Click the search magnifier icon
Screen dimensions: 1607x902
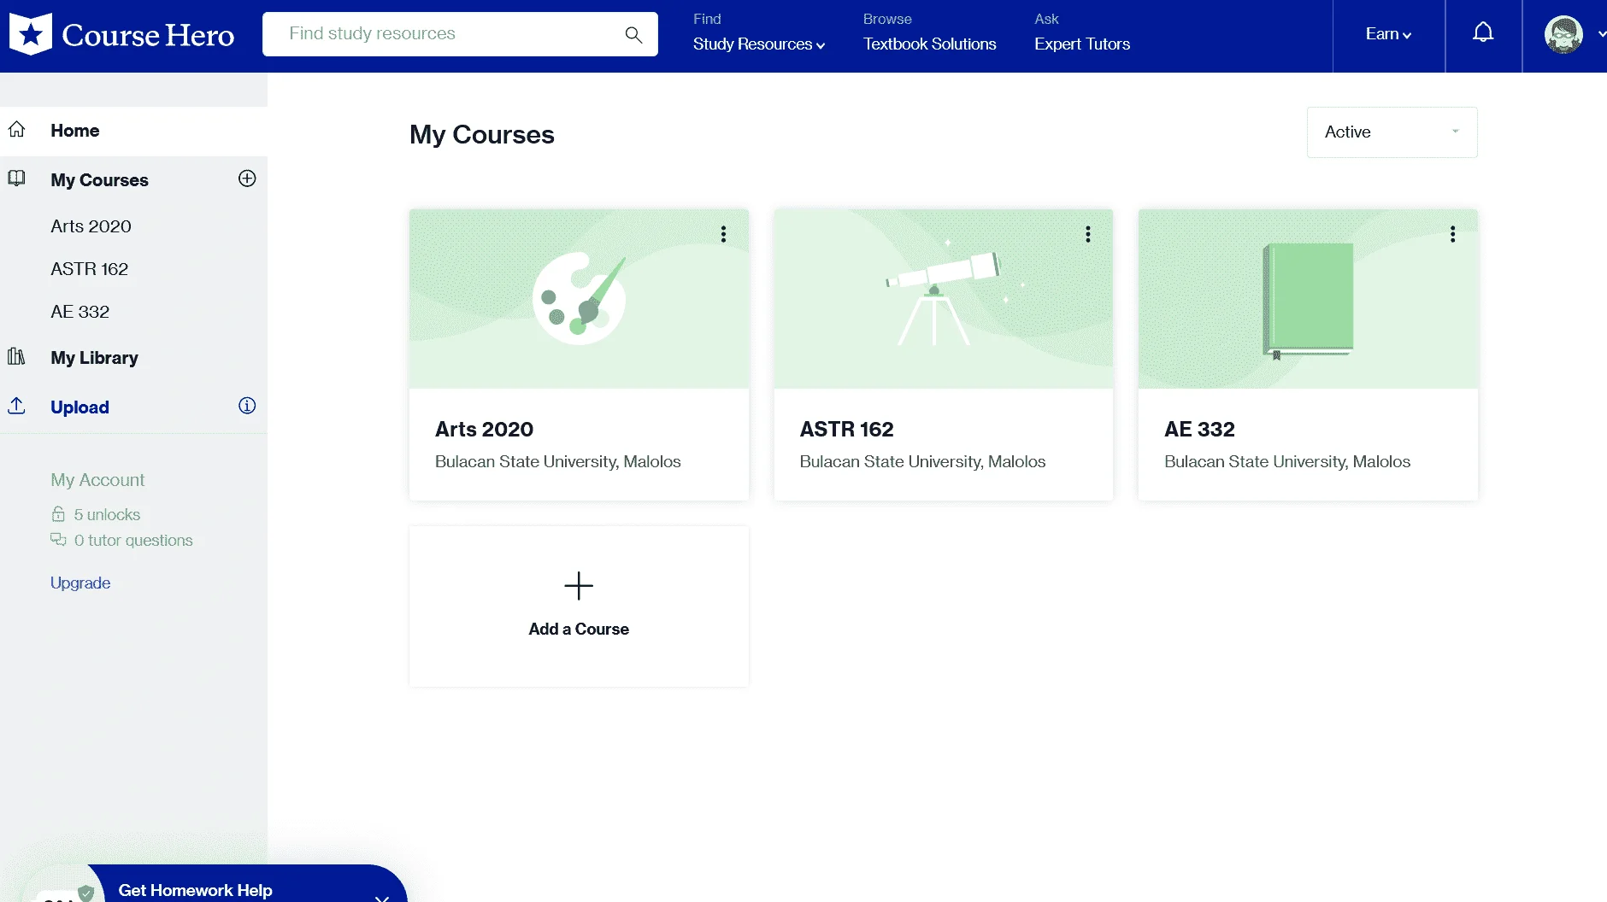point(633,34)
